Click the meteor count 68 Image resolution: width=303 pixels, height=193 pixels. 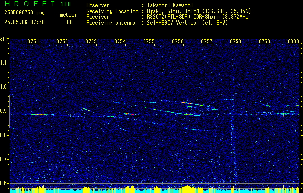[70, 22]
